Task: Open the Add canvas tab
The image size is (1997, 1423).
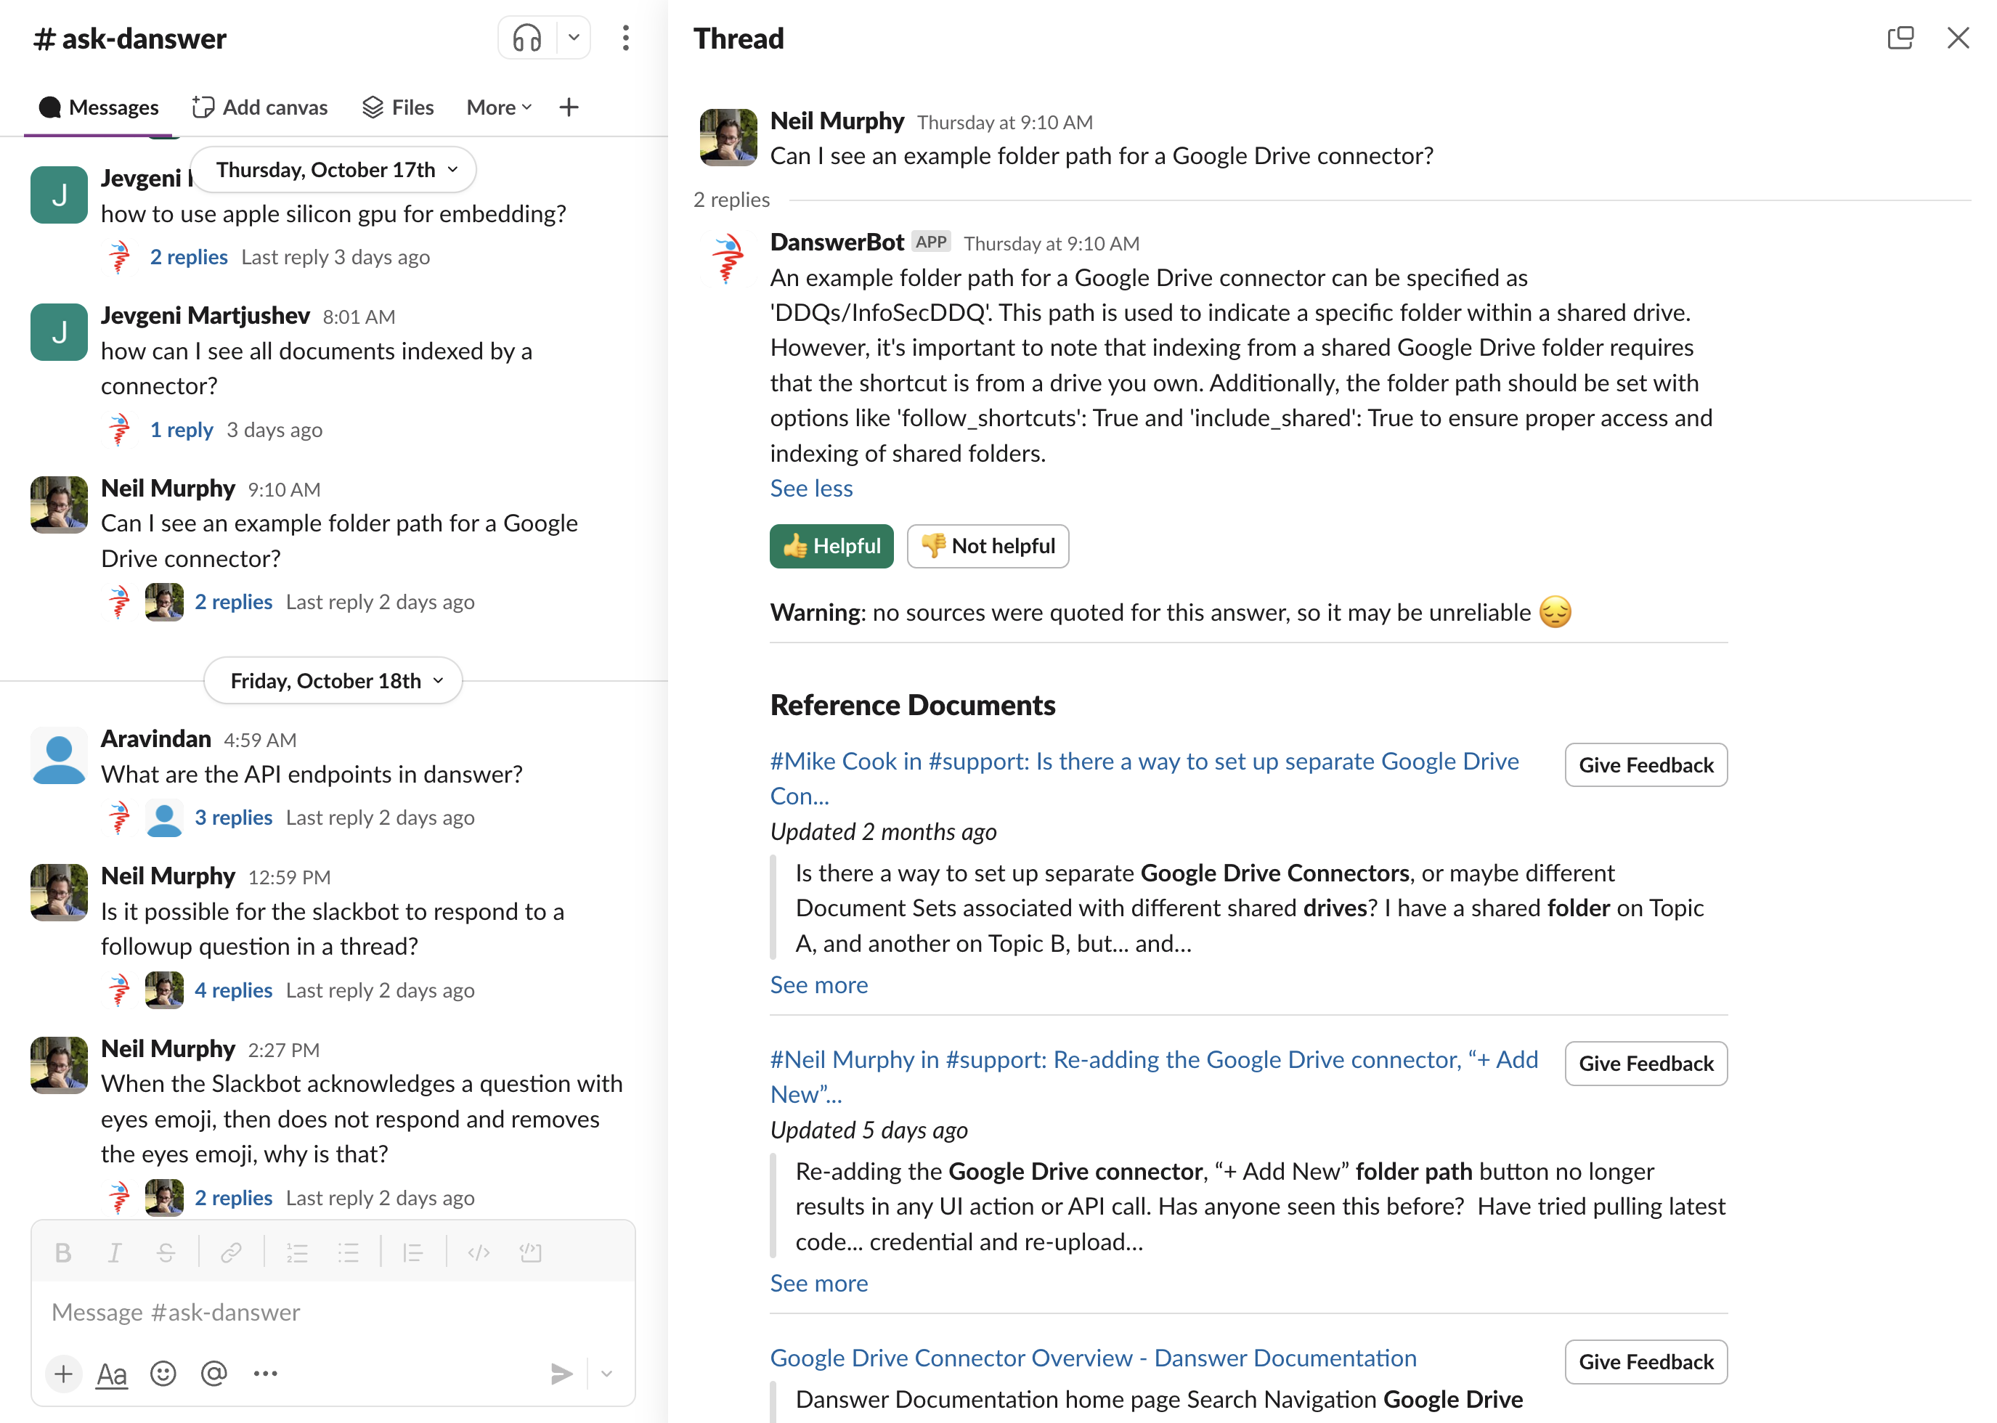Action: [x=260, y=107]
